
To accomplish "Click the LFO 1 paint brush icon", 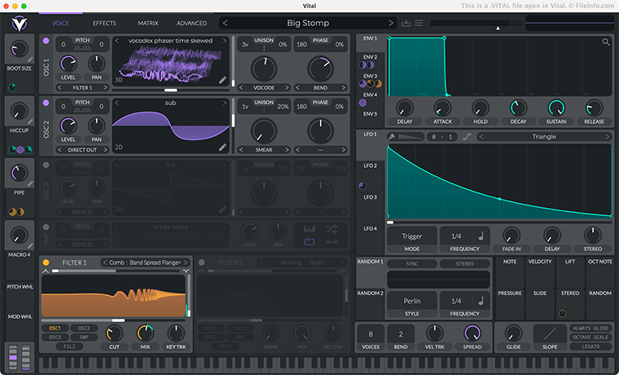I will (x=392, y=137).
